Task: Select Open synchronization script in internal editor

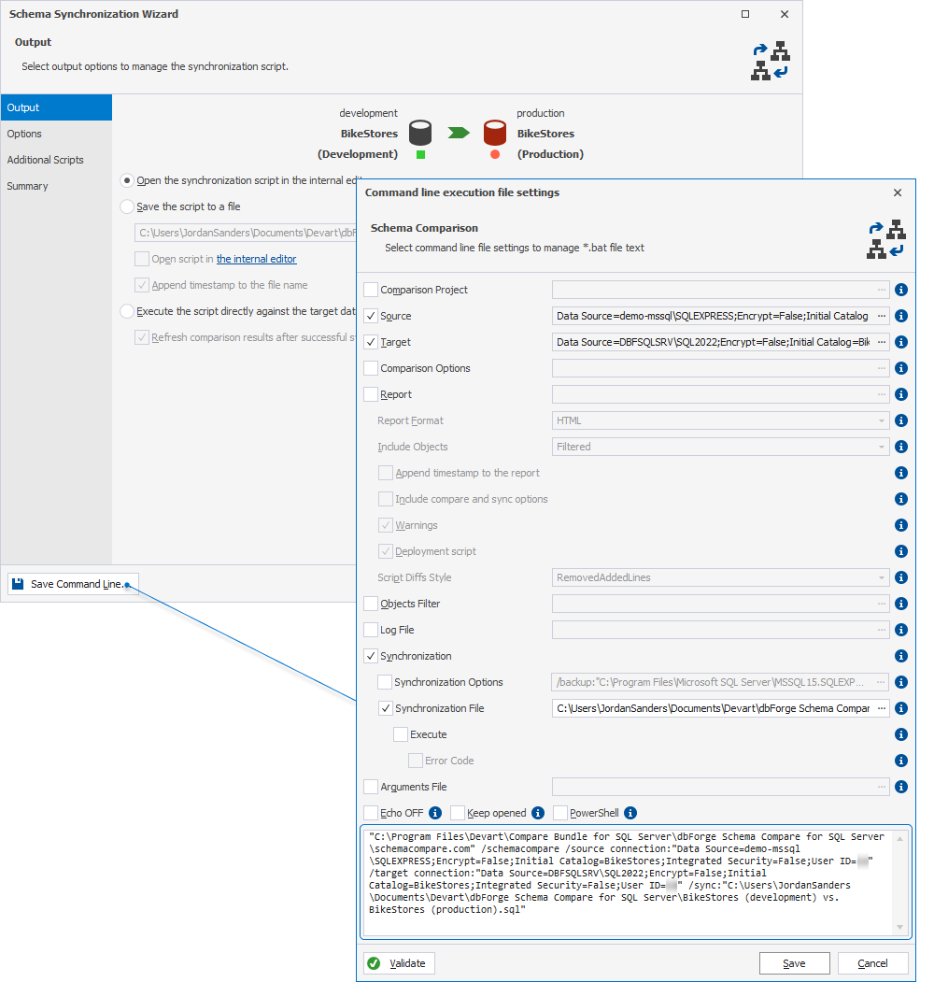Action: pos(127,180)
